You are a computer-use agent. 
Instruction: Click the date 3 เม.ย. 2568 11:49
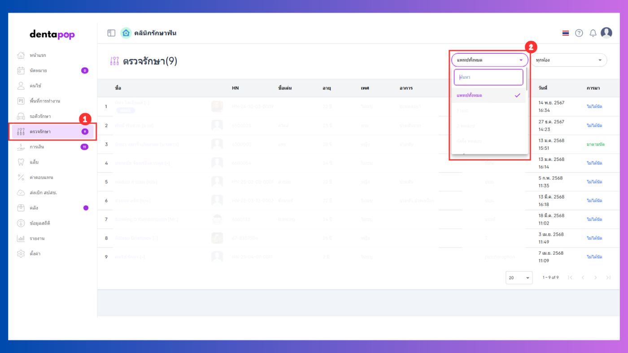(x=551, y=238)
